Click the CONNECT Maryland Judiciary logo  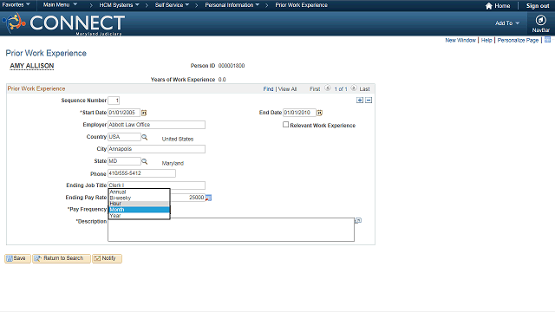[63, 23]
